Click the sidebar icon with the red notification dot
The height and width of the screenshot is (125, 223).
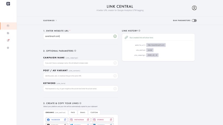pyautogui.click(x=8, y=40)
